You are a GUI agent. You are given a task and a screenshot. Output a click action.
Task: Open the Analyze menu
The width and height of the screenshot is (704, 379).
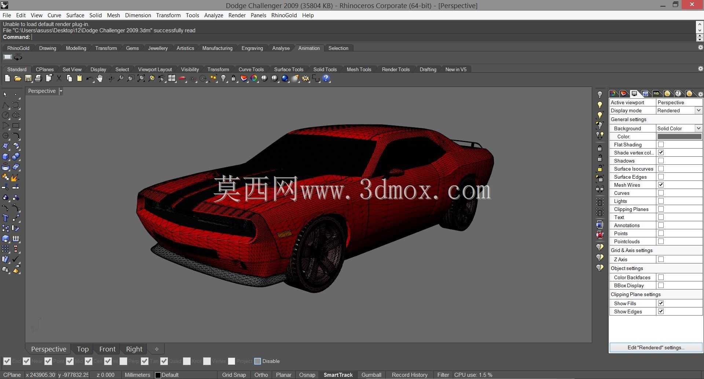(x=214, y=15)
